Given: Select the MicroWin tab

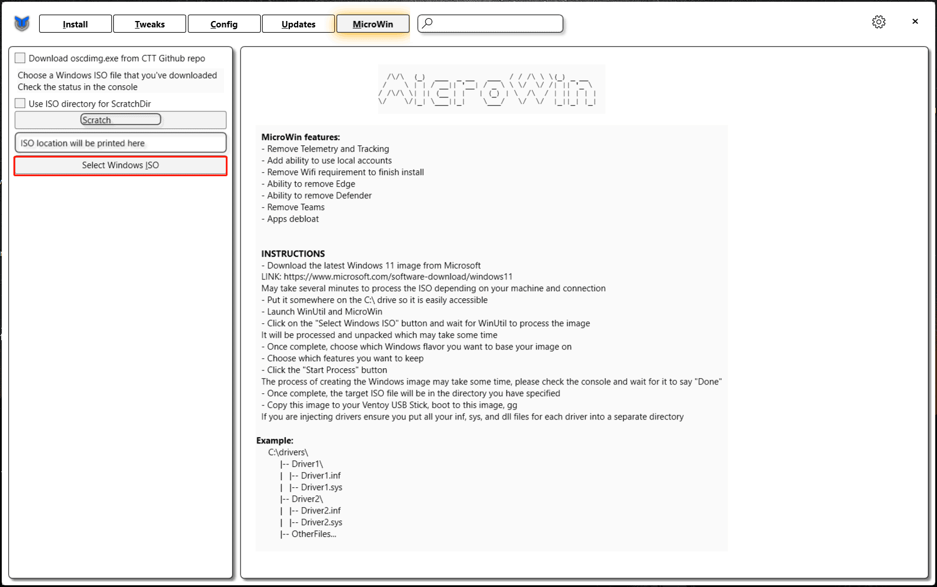Looking at the screenshot, I should 373,24.
